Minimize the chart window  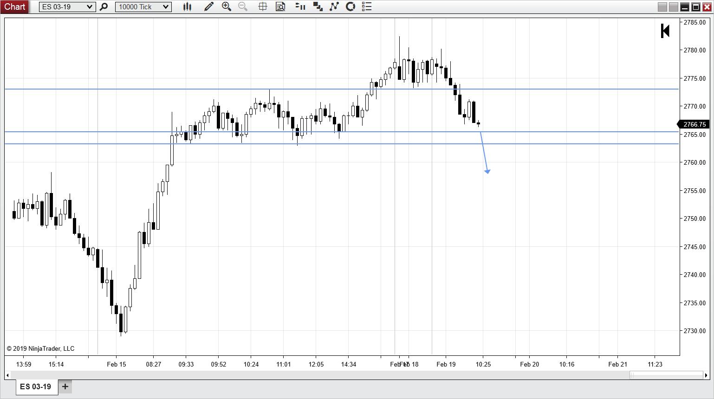(685, 7)
